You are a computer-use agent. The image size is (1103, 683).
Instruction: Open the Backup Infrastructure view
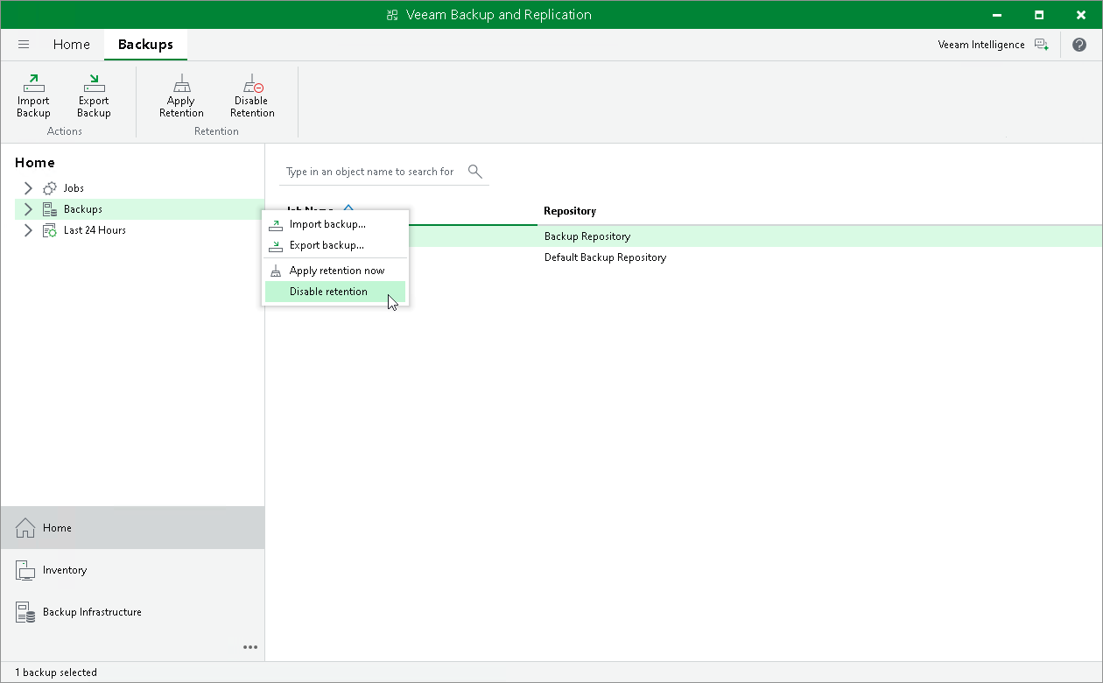tap(132, 612)
